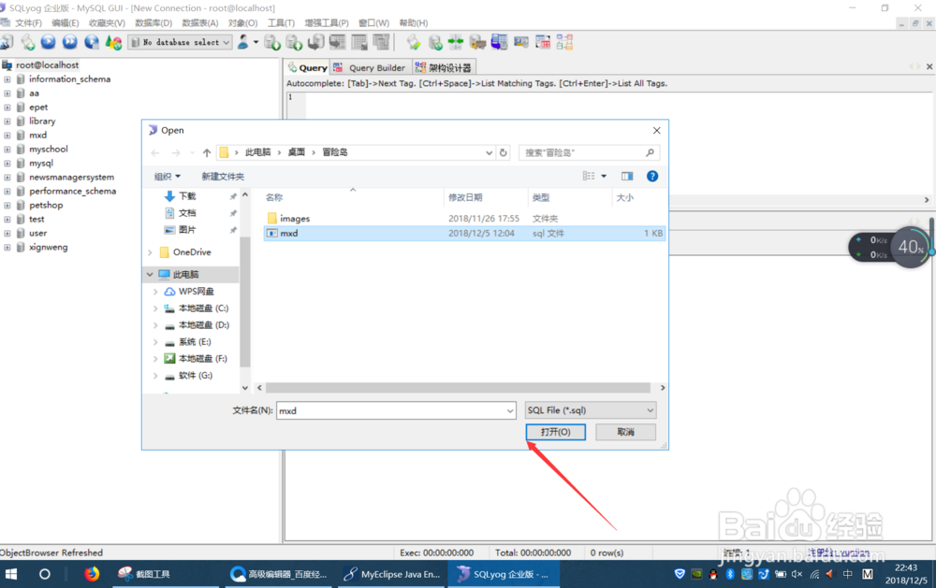Create a new database connection
Screen dimensions: 936x588
tap(8, 41)
